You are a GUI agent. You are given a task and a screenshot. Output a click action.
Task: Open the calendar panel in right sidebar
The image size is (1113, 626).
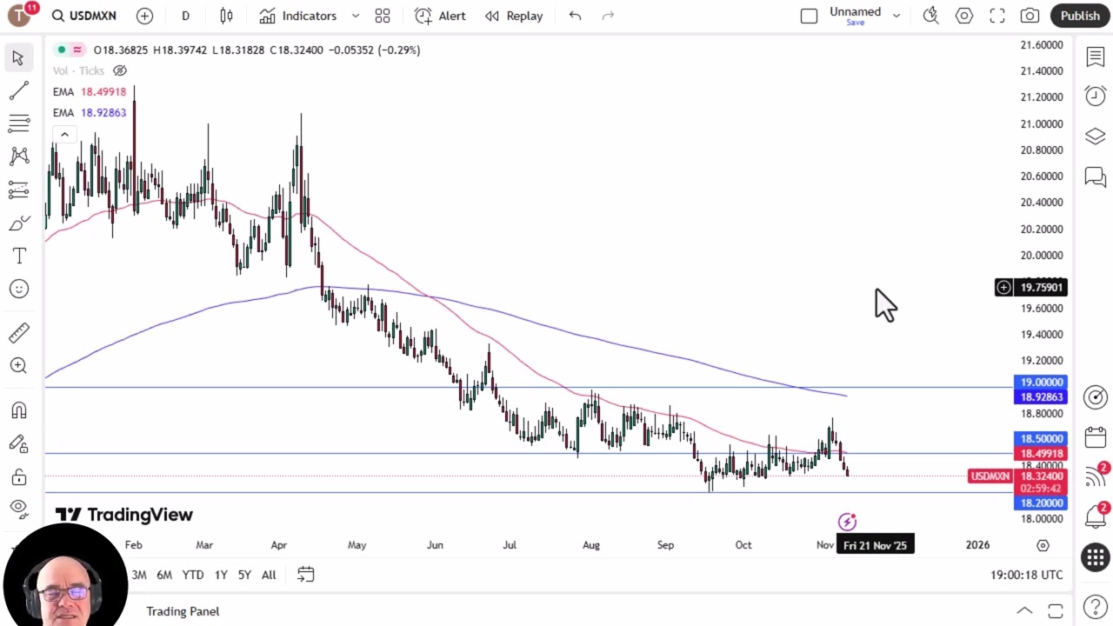click(1095, 437)
